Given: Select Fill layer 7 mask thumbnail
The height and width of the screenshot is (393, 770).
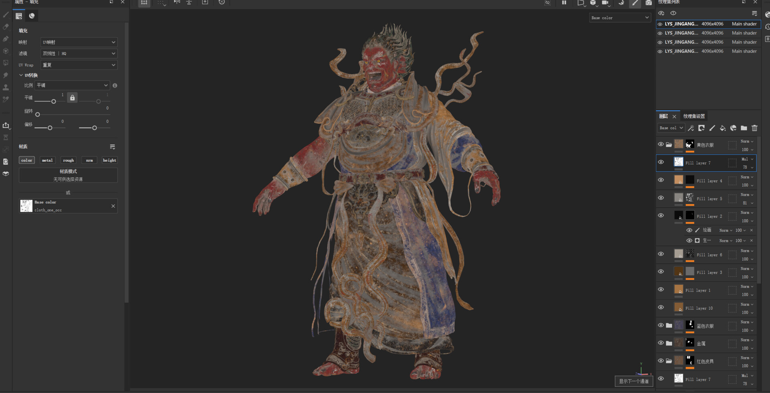Looking at the screenshot, I should coord(678,162).
